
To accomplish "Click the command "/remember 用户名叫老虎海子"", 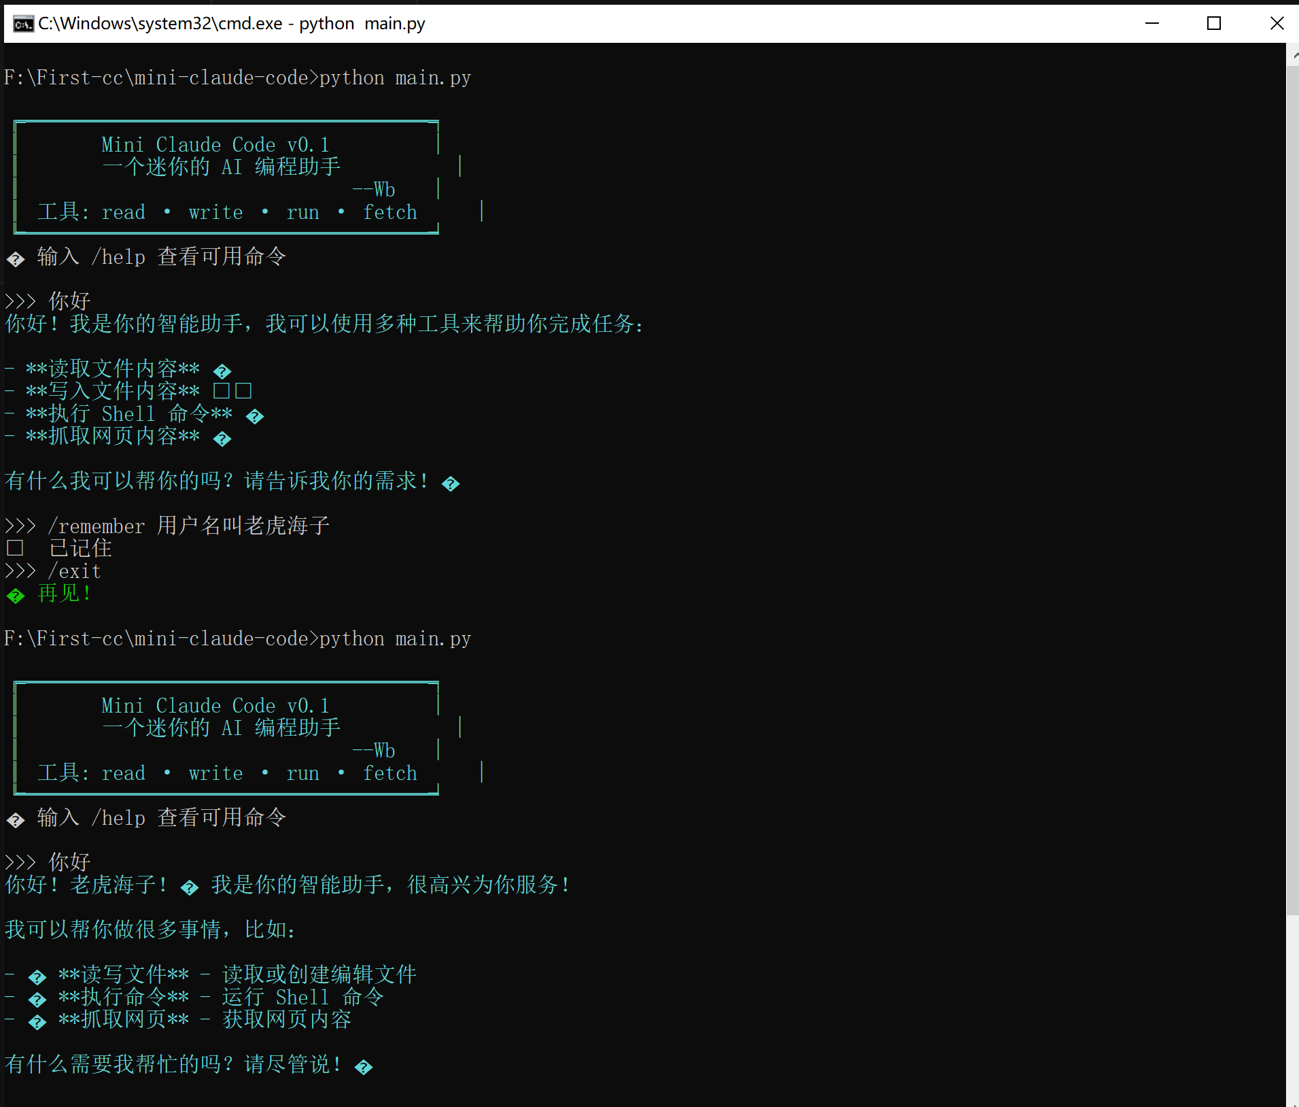I will [189, 526].
